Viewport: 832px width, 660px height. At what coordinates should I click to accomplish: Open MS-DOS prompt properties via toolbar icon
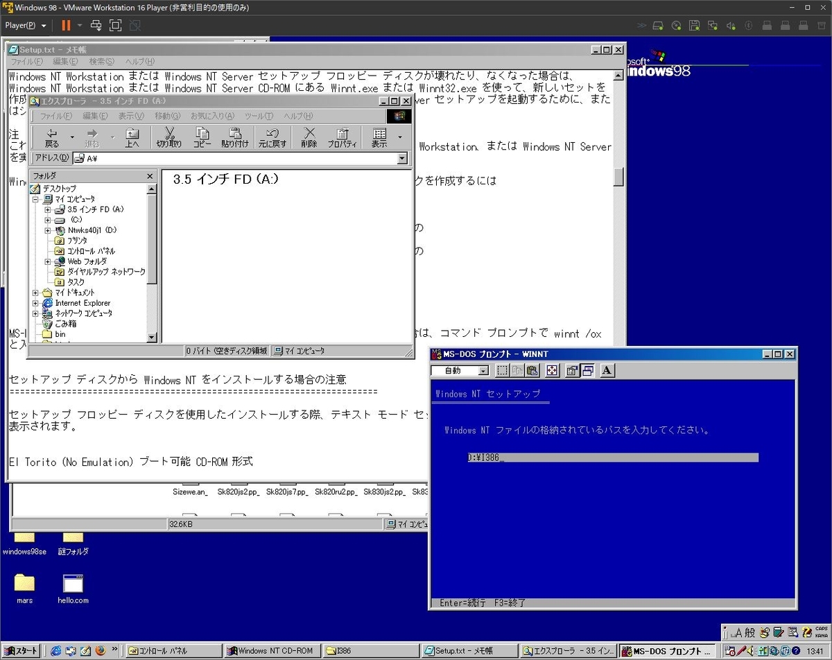point(571,370)
